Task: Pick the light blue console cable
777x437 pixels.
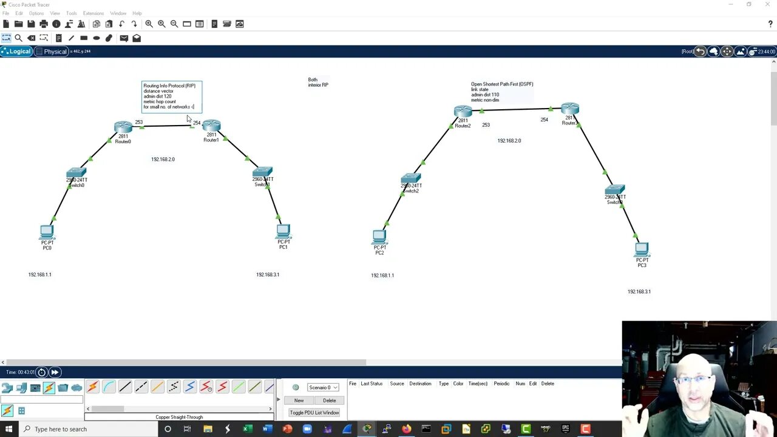Action: 109,387
